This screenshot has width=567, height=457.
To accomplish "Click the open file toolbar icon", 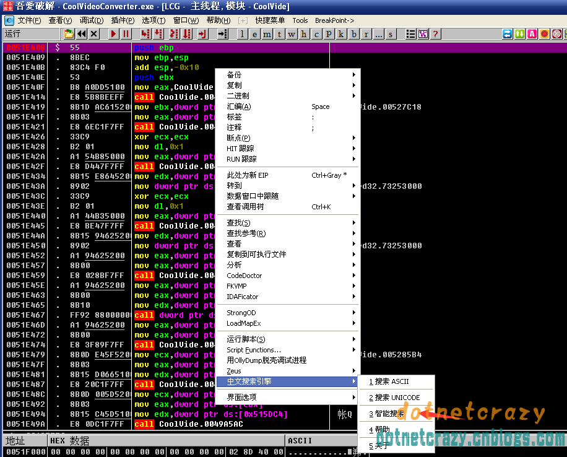I will coord(69,34).
